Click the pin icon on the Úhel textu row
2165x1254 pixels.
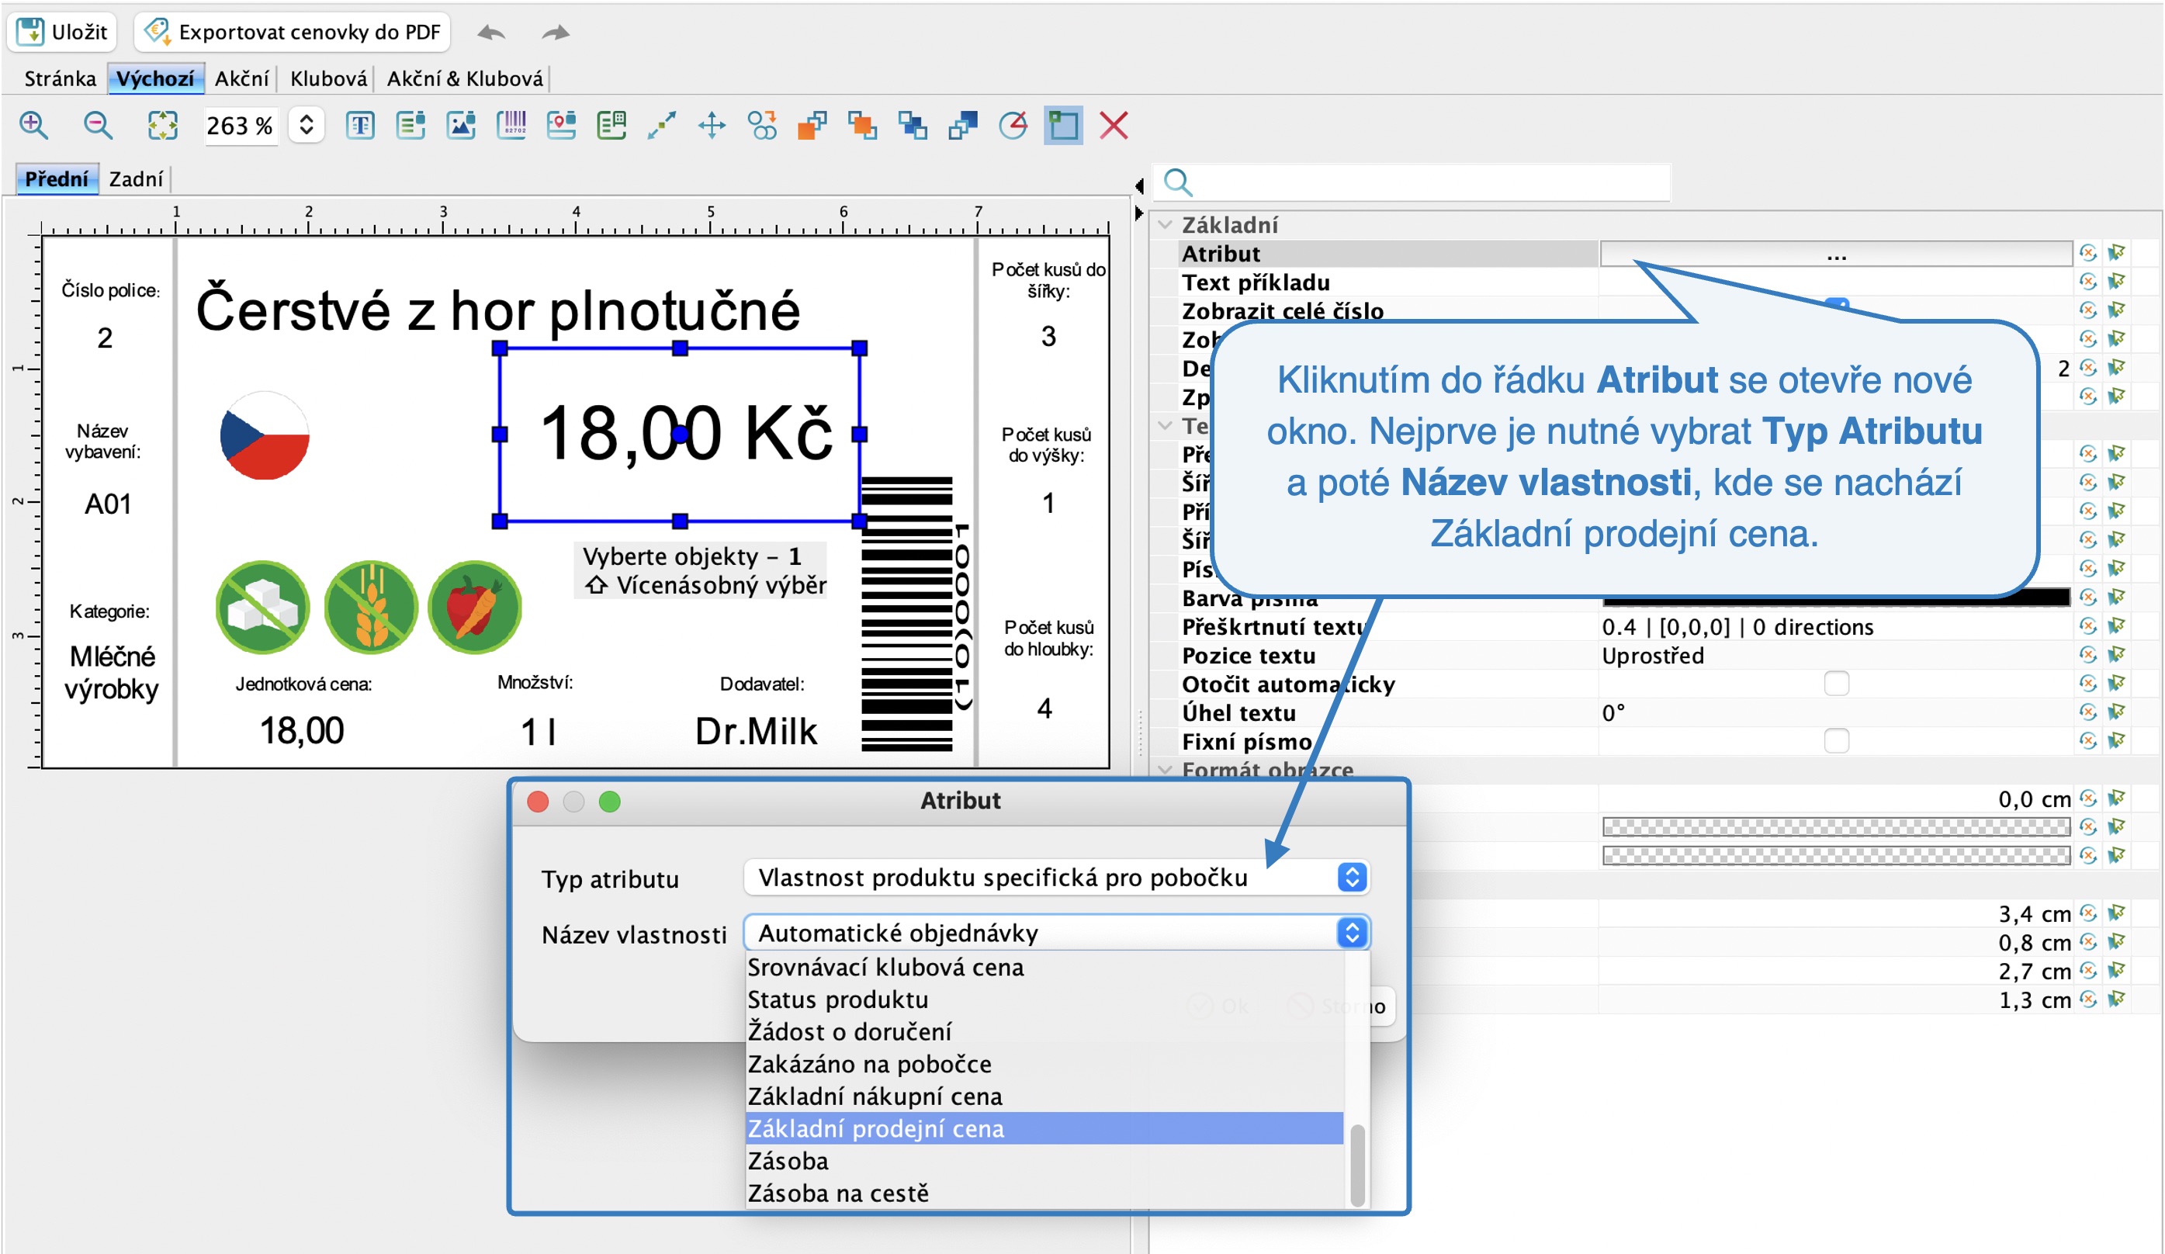pyautogui.click(x=2117, y=712)
